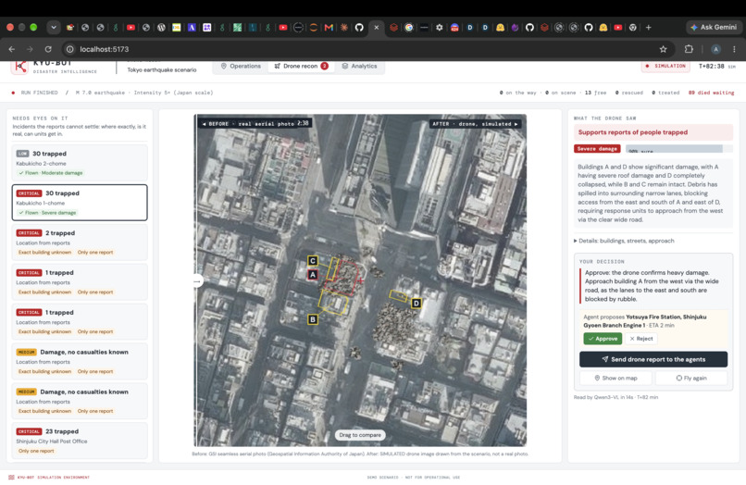
Task: Open the tab search chevron dropdown
Action: (x=54, y=28)
